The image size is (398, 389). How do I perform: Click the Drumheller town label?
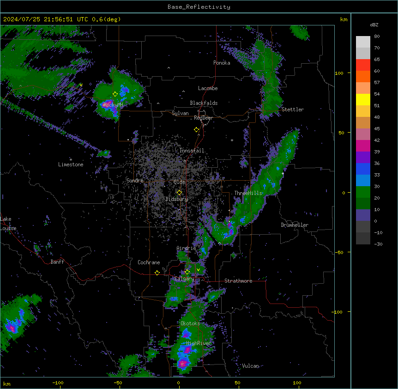295,225
